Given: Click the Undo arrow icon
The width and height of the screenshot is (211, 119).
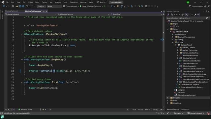Looking at the screenshot, I should [27, 6].
